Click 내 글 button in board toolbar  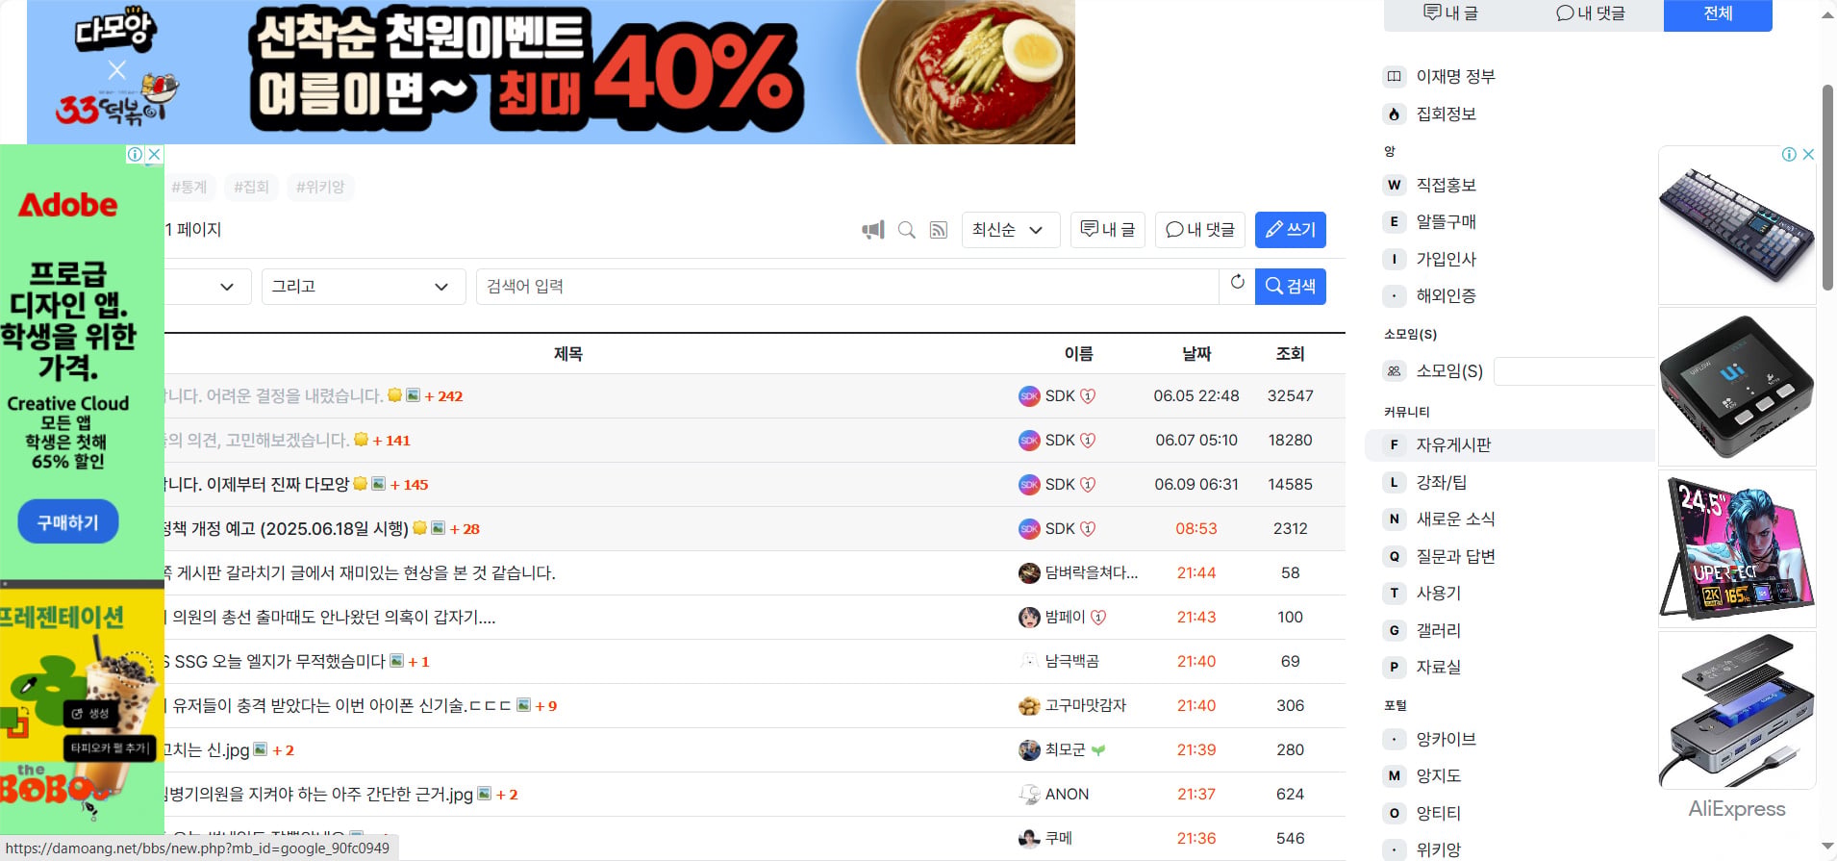click(x=1108, y=230)
